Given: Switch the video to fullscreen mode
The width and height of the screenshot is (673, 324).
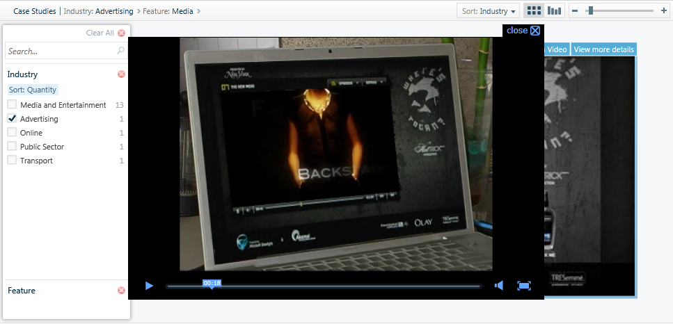Looking at the screenshot, I should click(524, 286).
